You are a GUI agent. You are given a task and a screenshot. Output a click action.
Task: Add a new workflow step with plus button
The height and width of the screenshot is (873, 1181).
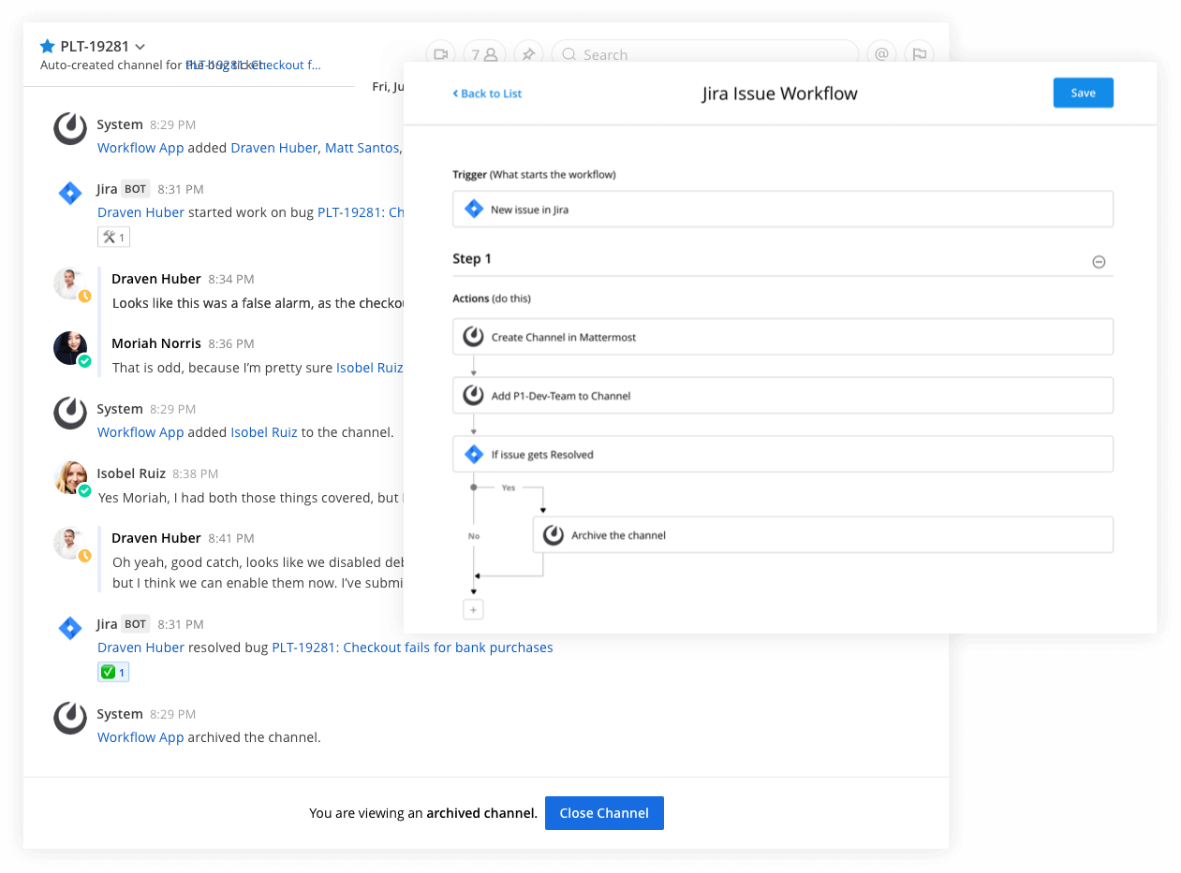pyautogui.click(x=473, y=610)
